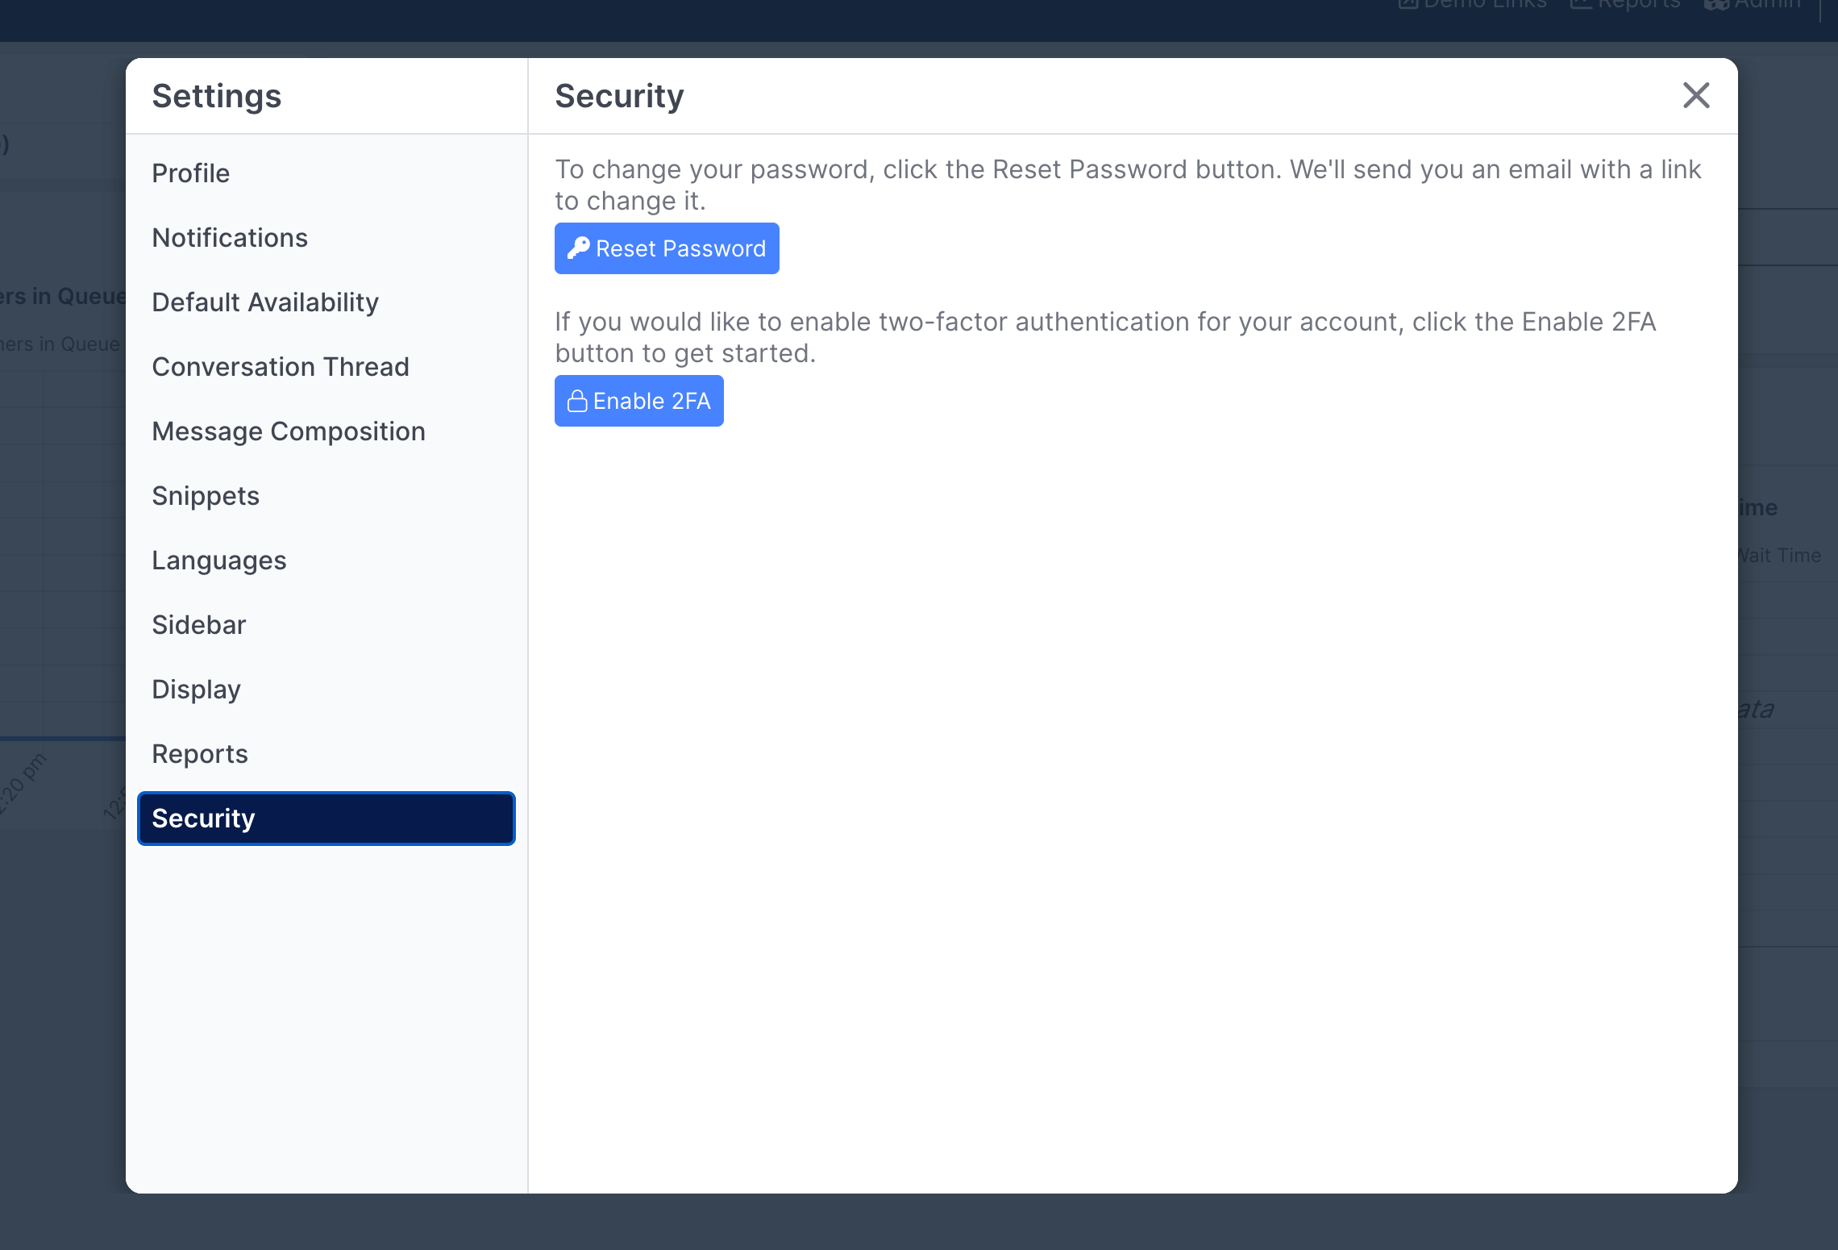Open Conversation Thread settings

[281, 367]
